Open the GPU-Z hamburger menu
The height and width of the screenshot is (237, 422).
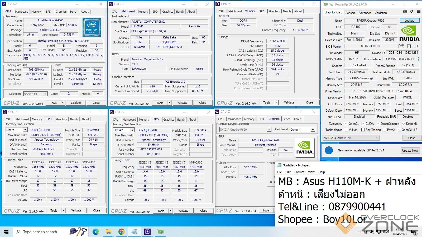click(x=419, y=12)
